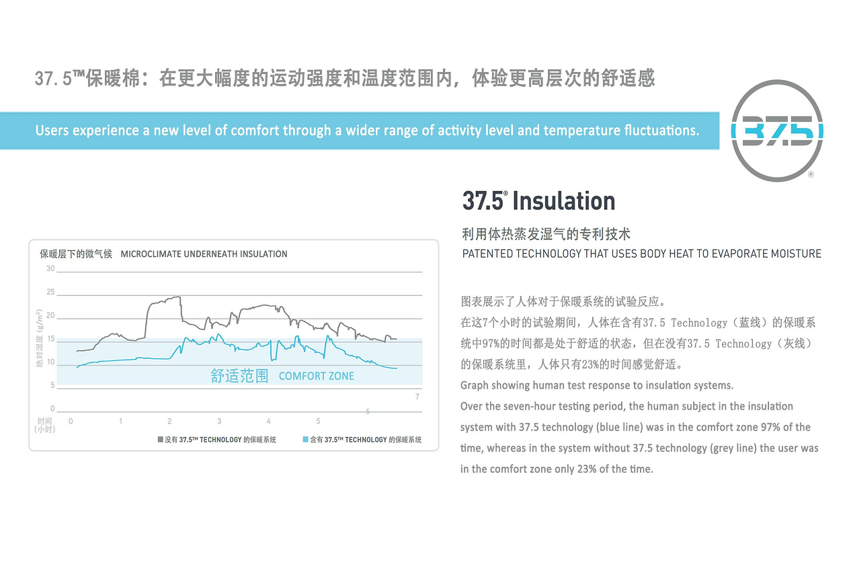This screenshot has height=565, width=847.
Task: Click the x-axis hour label 4
Action: (269, 422)
